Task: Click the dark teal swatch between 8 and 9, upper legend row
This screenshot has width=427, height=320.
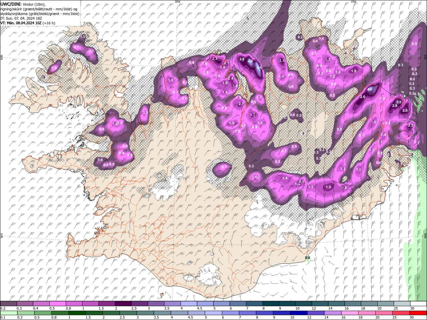Action: coord(271,304)
